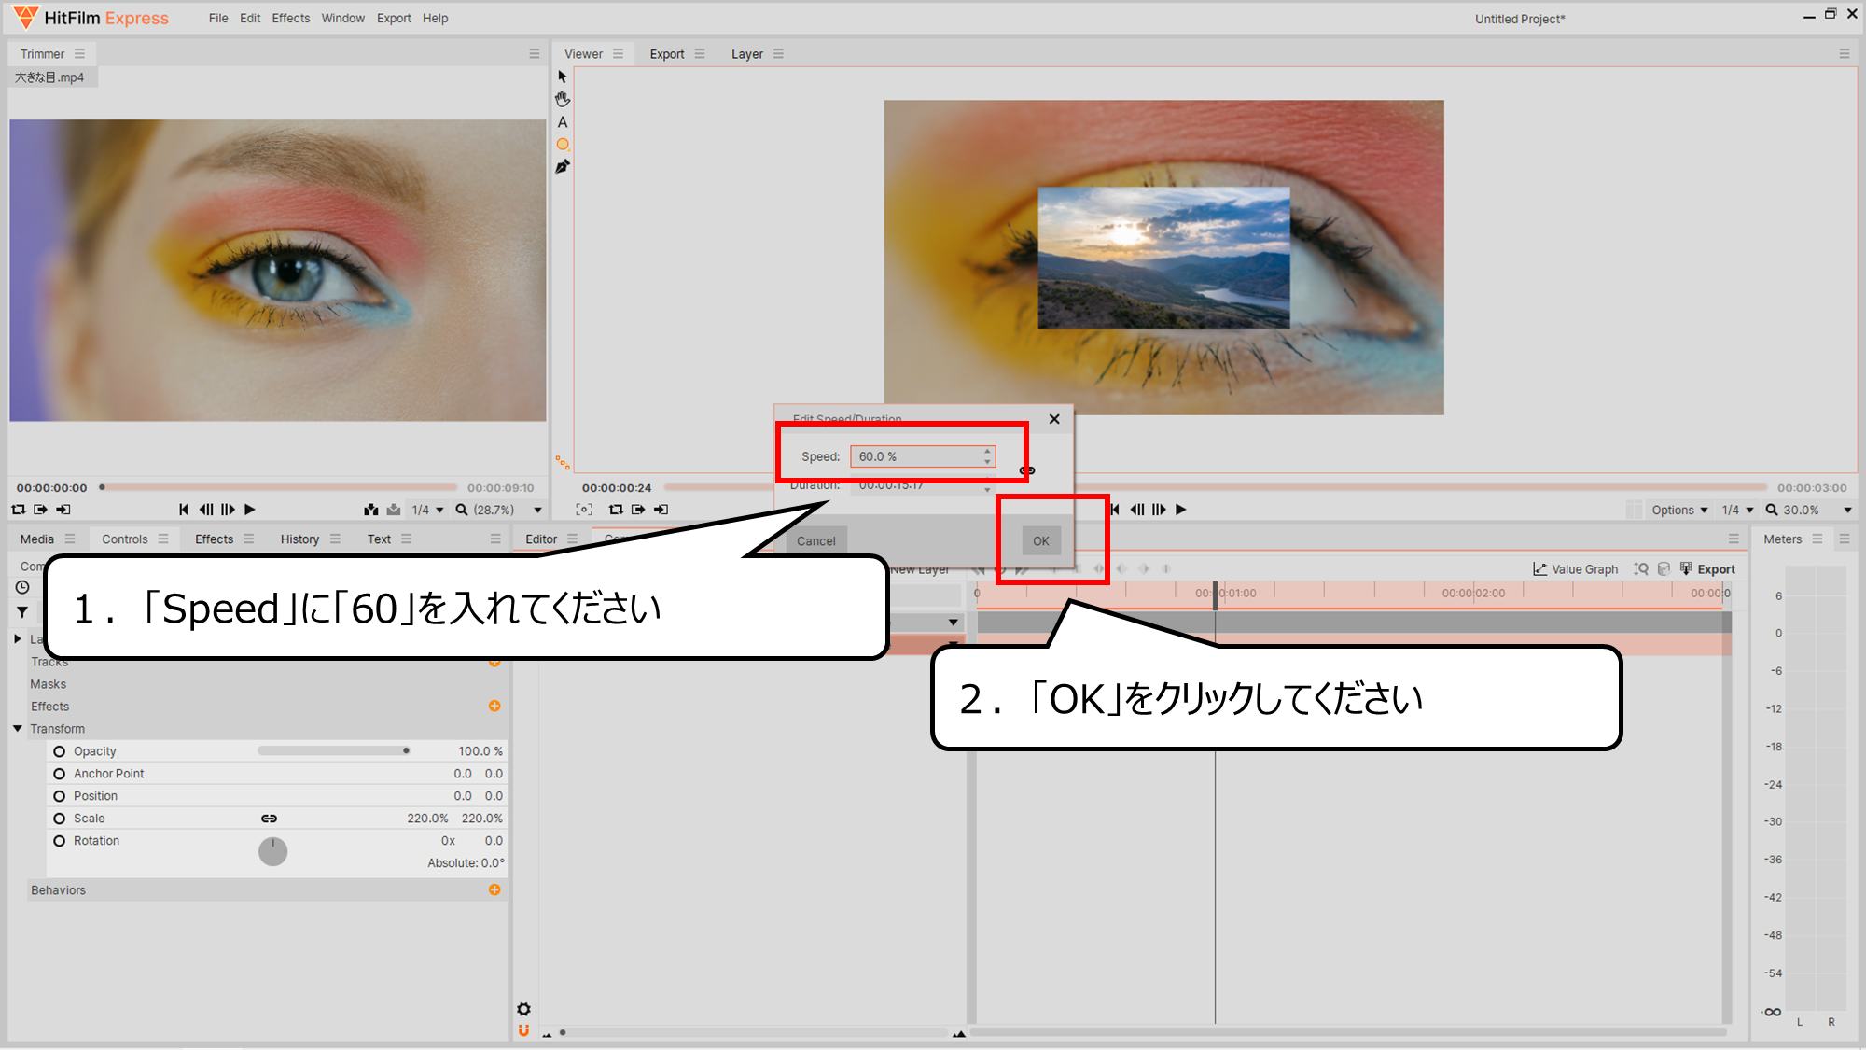Click the Rotation dial control
Viewport: 1866px width, 1050px height.
coord(272,851)
